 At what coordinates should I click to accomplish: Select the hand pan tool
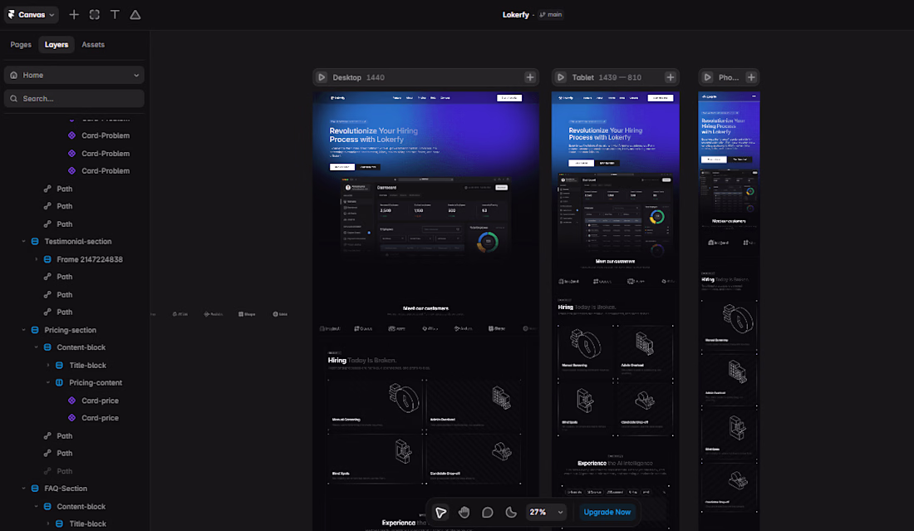click(464, 513)
